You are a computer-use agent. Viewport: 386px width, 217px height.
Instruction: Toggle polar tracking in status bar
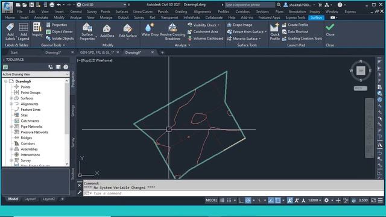[x=248, y=200]
